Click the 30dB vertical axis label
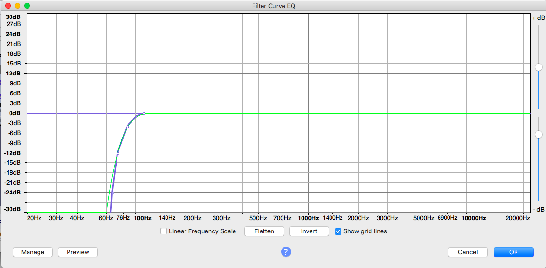 (x=13, y=17)
